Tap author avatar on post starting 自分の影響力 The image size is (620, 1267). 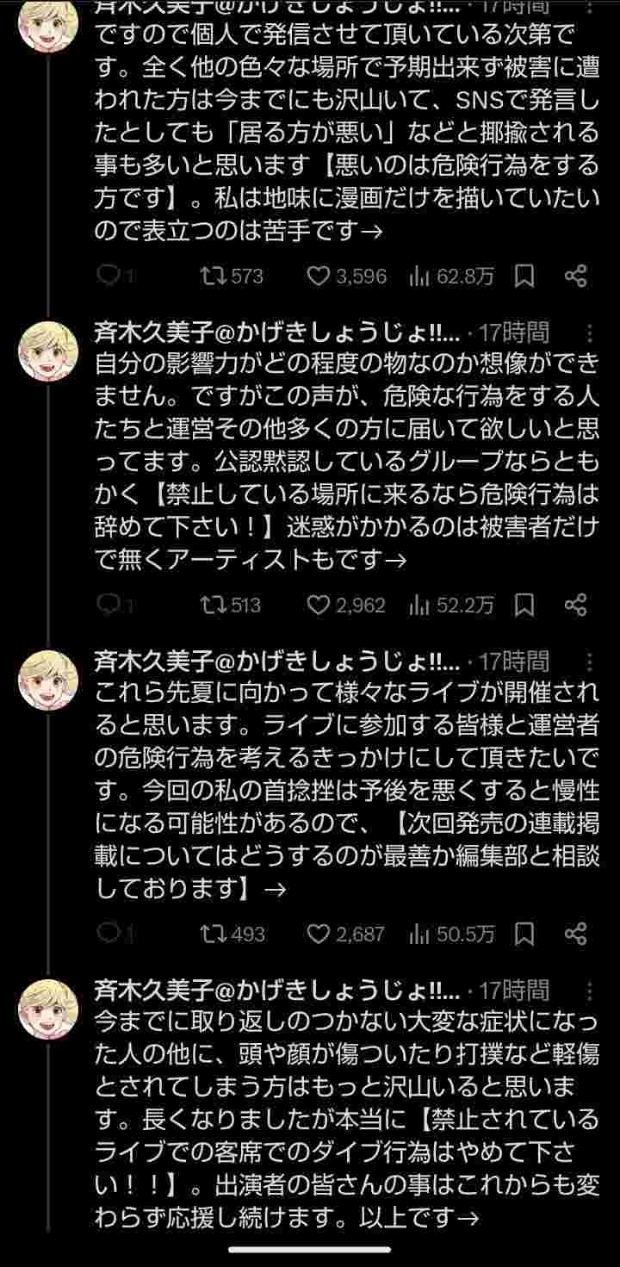coord(48,351)
